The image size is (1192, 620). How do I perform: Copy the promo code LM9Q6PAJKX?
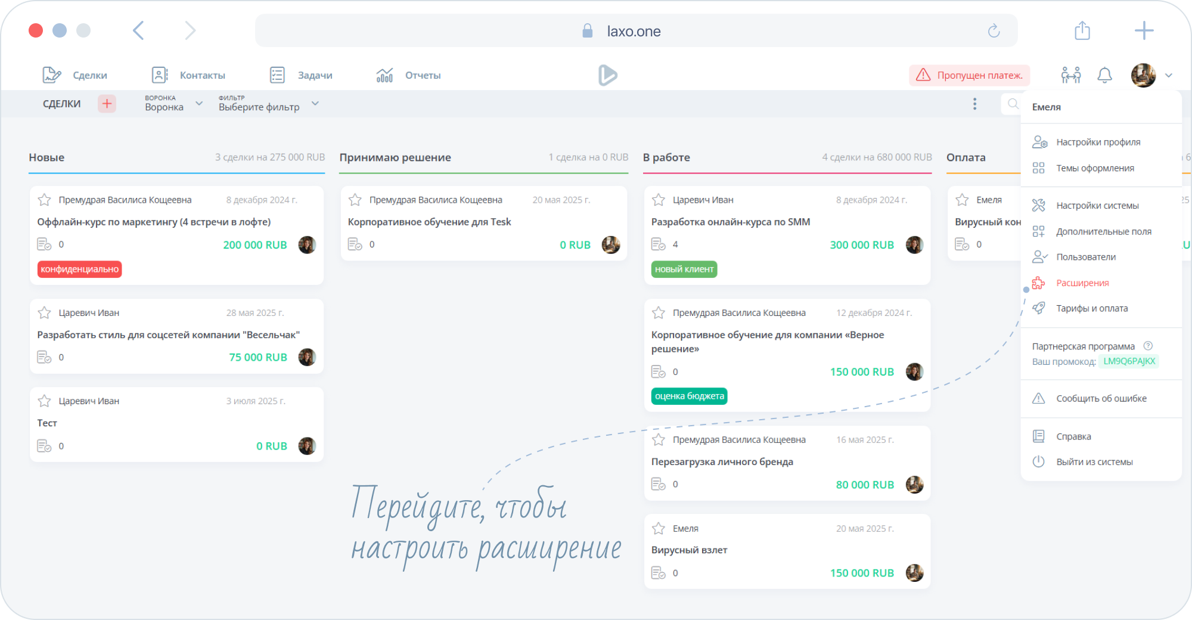(1129, 361)
